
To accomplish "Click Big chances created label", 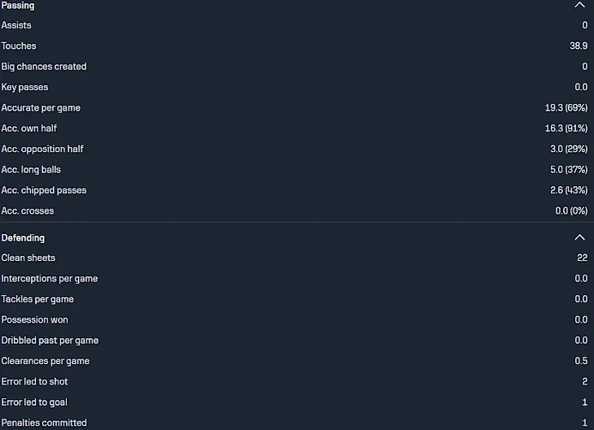I will tap(44, 67).
